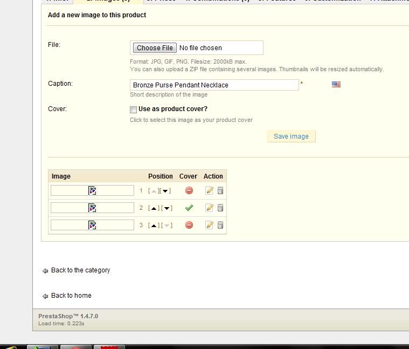Click the US flag language icon
Screen dimensions: 409x349
click(x=336, y=84)
